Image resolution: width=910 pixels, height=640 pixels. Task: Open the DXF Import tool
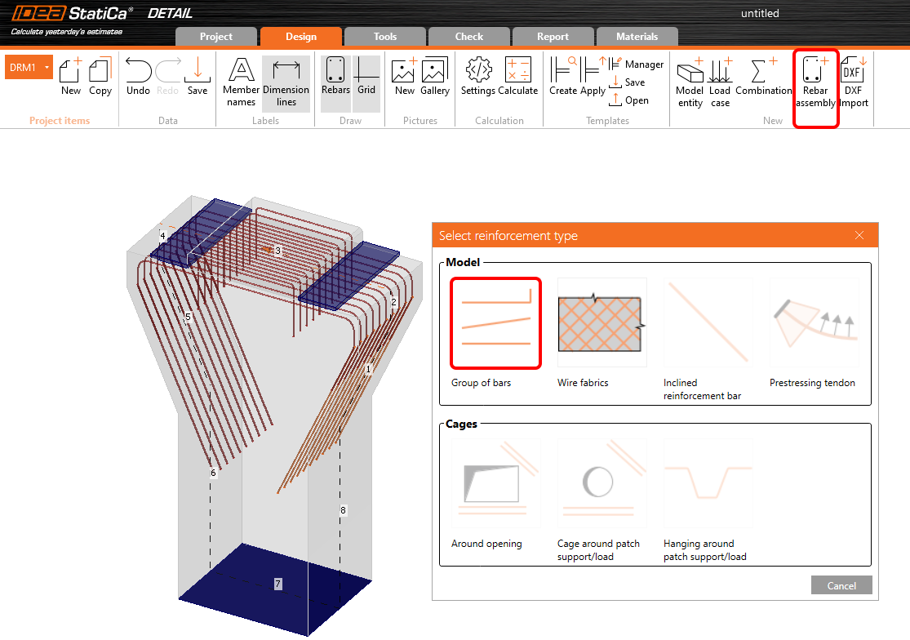tap(853, 82)
